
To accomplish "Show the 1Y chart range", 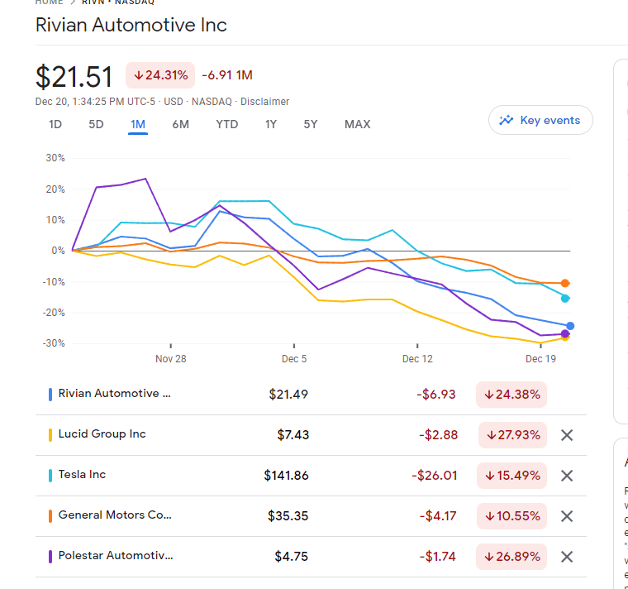I will pos(271,124).
